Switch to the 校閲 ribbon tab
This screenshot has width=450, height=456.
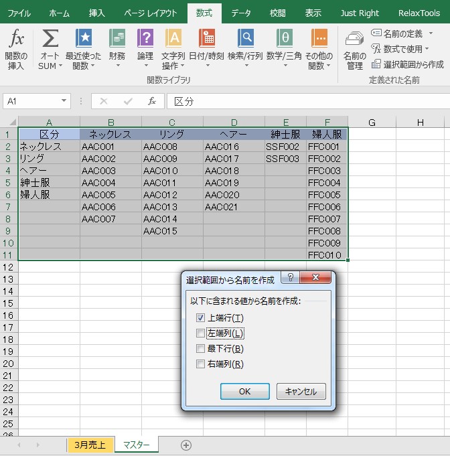[x=277, y=13]
